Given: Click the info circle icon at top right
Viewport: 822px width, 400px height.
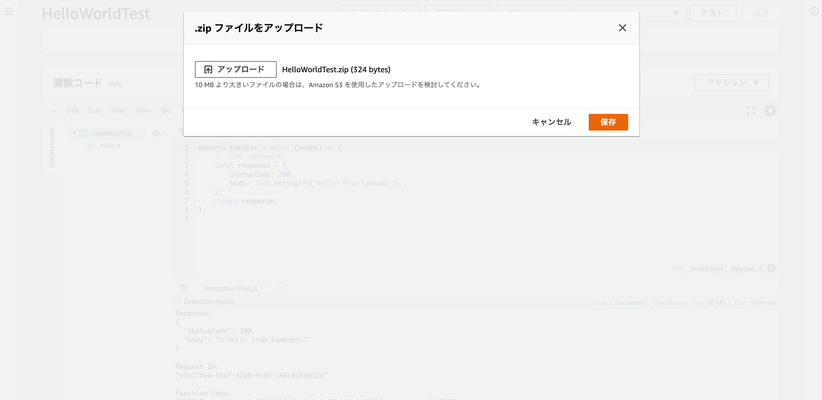Looking at the screenshot, I should pos(814,11).
